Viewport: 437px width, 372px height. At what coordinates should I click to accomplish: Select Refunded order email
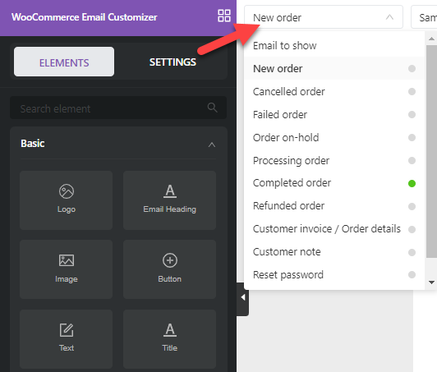click(333, 206)
